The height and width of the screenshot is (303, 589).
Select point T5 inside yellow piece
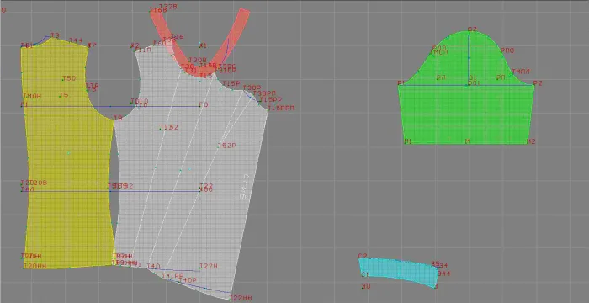tap(64, 95)
